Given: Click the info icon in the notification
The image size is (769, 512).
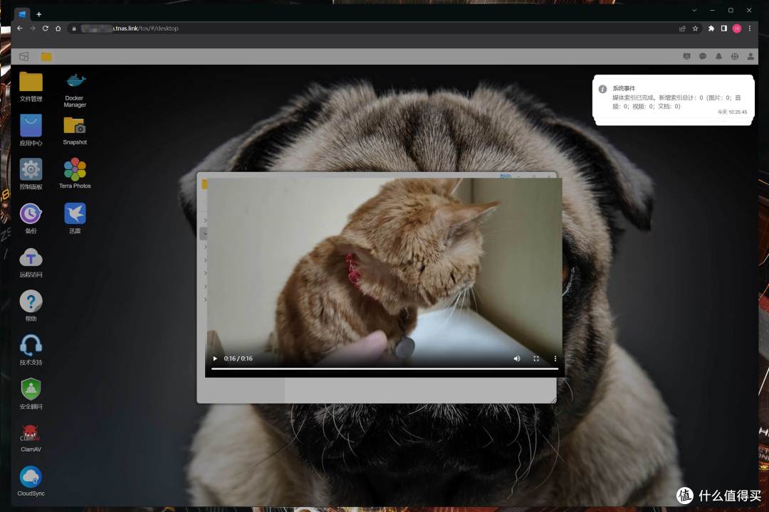Looking at the screenshot, I should tap(603, 89).
